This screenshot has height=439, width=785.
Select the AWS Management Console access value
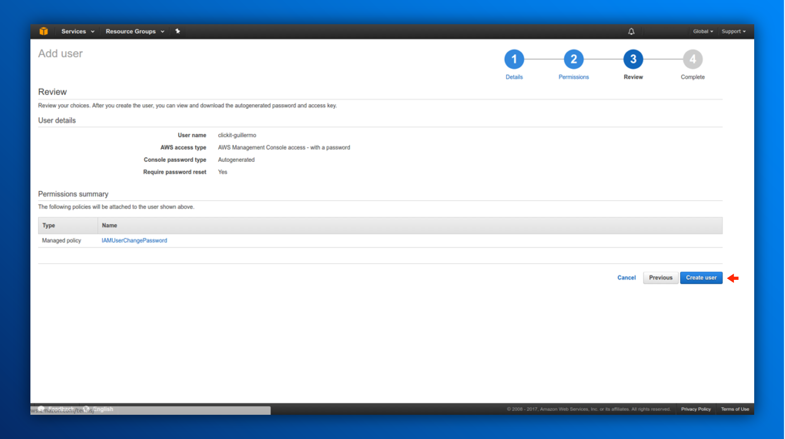(284, 147)
